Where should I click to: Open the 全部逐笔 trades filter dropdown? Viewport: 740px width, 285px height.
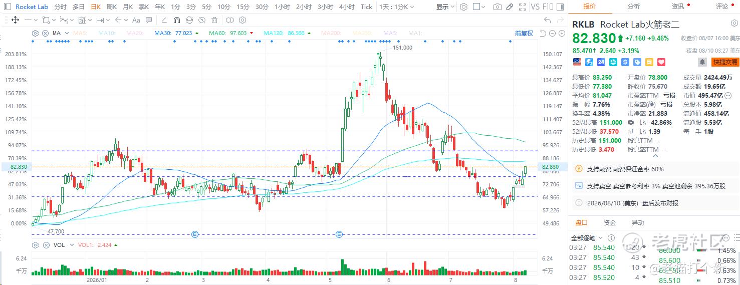[x=587, y=238]
